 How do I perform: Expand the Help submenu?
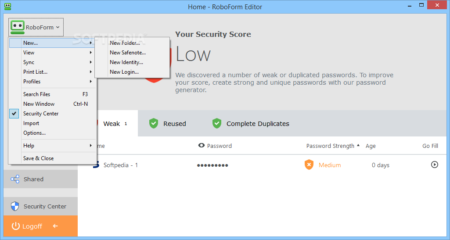point(53,146)
